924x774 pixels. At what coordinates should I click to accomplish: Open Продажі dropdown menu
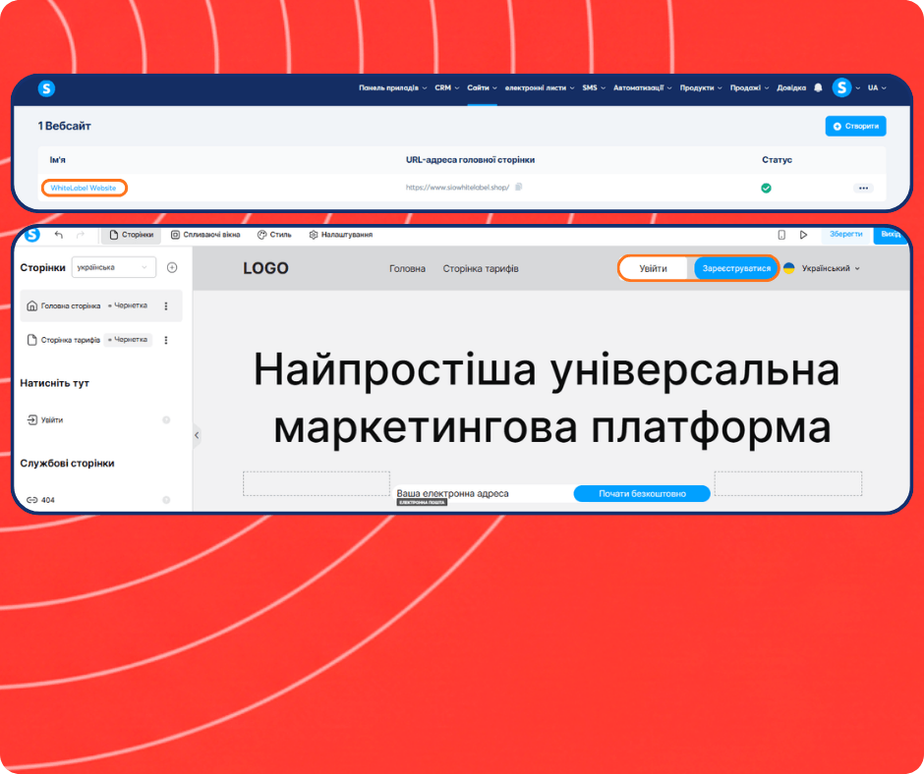[x=749, y=87]
